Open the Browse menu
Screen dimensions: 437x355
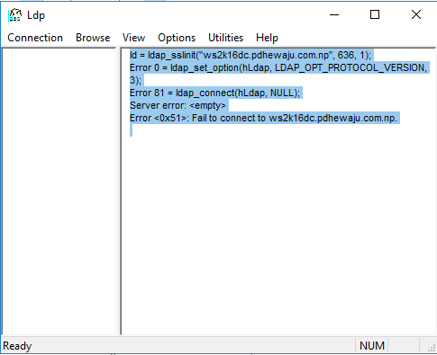(93, 38)
